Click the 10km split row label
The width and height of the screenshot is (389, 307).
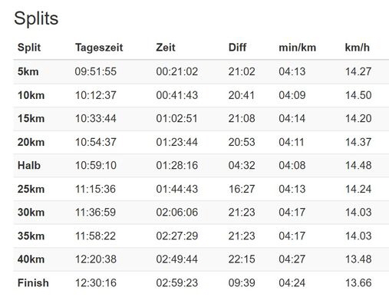(x=31, y=95)
